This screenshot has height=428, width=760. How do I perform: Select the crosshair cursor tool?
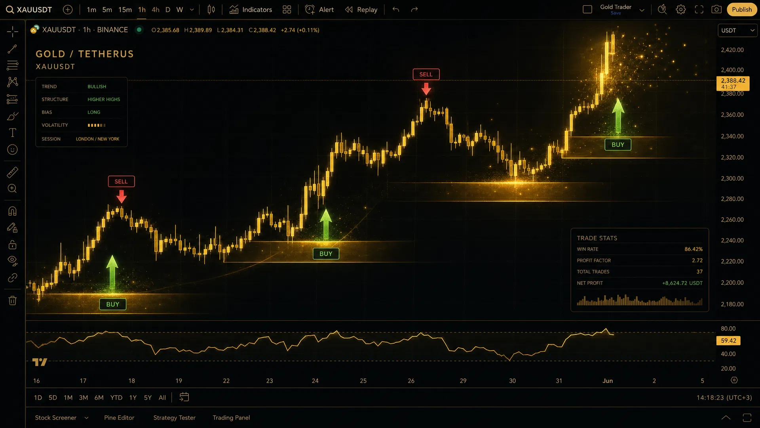tap(13, 32)
